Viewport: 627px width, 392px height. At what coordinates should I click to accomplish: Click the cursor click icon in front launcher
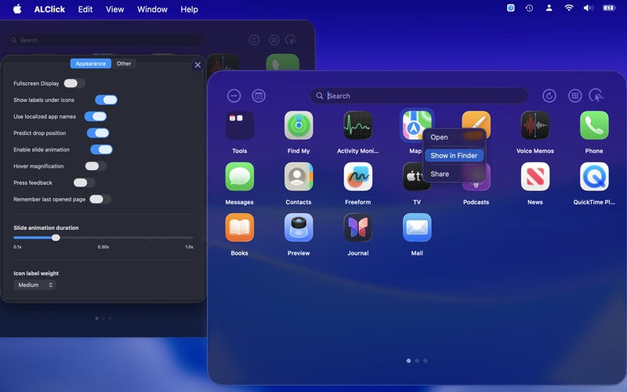click(x=596, y=96)
